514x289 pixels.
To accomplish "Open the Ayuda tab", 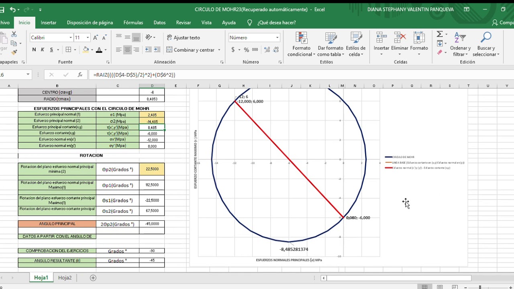I will [x=229, y=22].
